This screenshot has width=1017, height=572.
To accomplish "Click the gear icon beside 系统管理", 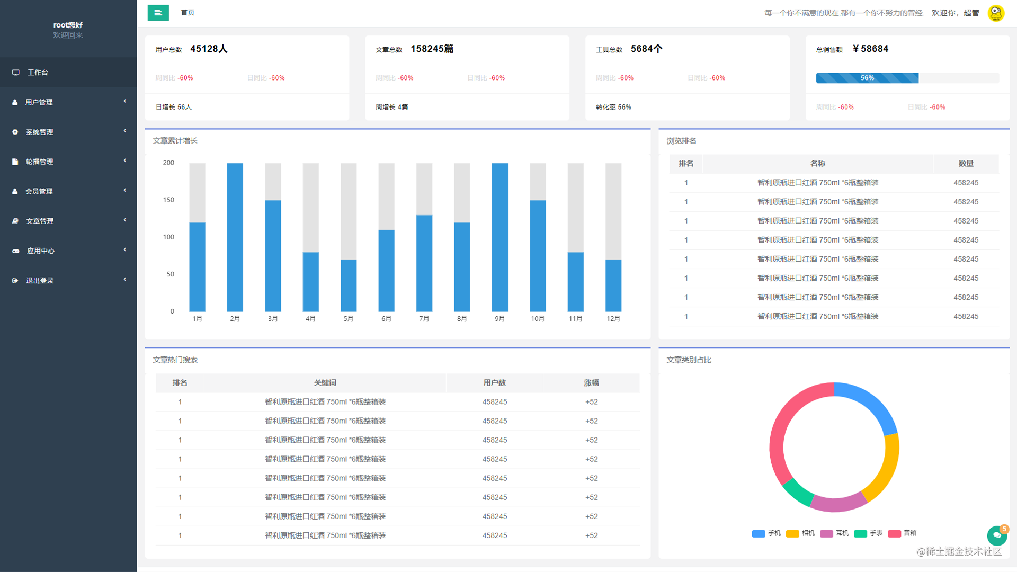I will 15,132.
